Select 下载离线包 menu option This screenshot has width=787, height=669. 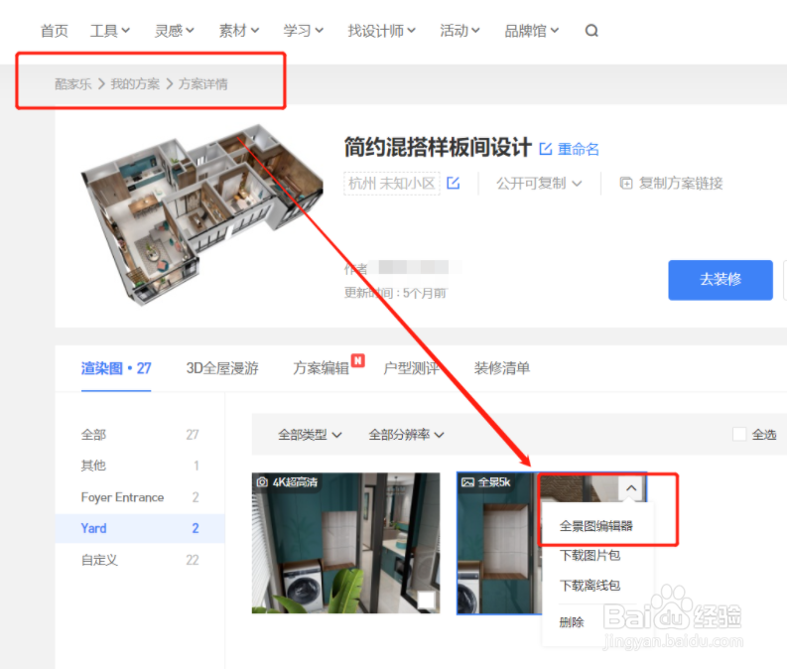tap(590, 586)
